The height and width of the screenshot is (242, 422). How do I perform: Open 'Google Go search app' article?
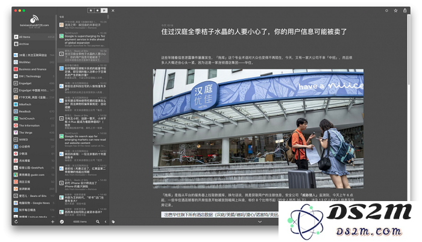[83, 140]
